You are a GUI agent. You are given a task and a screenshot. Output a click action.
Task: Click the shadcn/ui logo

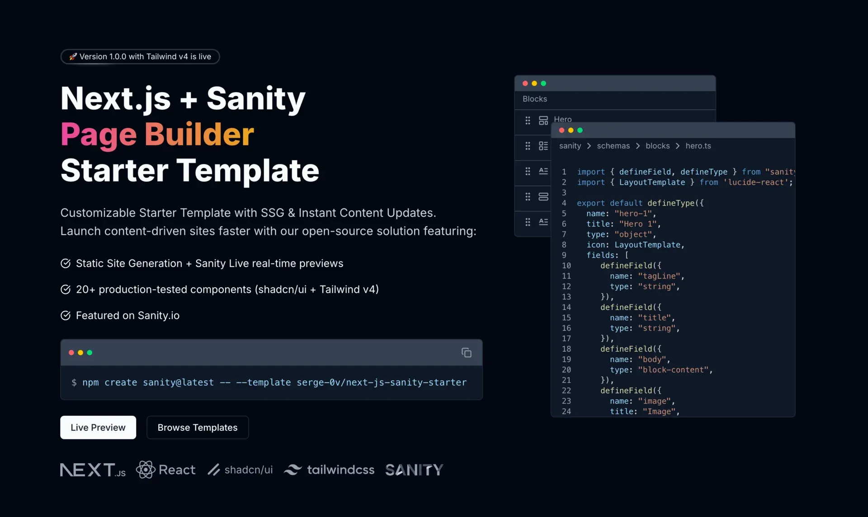[x=240, y=470]
